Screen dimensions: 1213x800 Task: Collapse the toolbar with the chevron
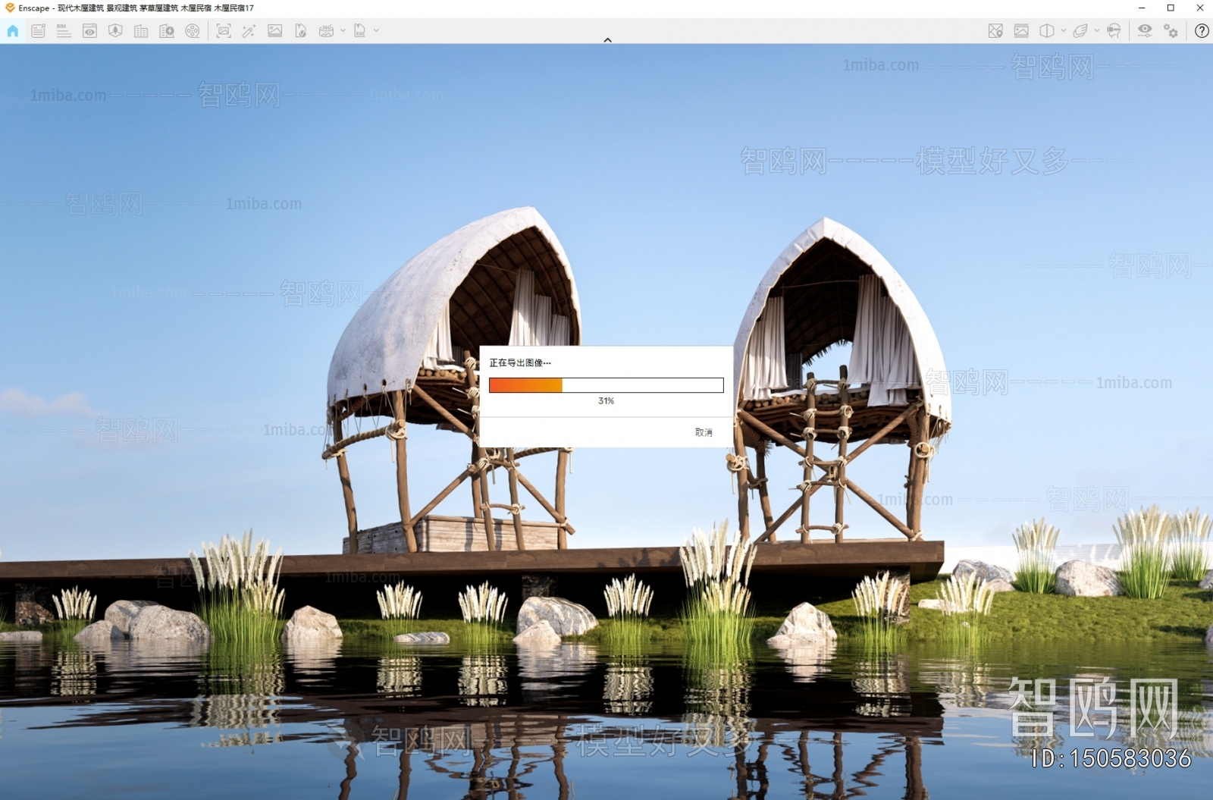coord(607,39)
